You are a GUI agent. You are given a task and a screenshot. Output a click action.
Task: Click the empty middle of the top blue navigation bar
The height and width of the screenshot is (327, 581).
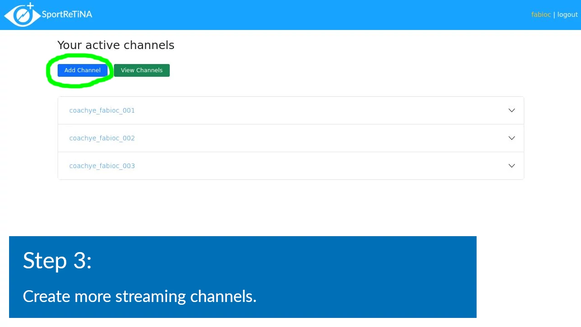(x=290, y=15)
